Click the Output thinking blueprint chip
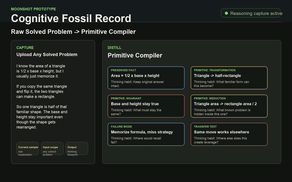Image resolution: width=292 pixels, height=182 pixels. click(77, 148)
